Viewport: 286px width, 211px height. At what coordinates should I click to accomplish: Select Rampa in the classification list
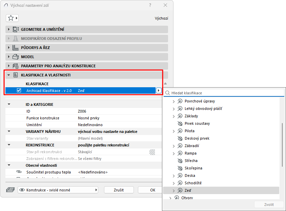pyautogui.click(x=190, y=153)
